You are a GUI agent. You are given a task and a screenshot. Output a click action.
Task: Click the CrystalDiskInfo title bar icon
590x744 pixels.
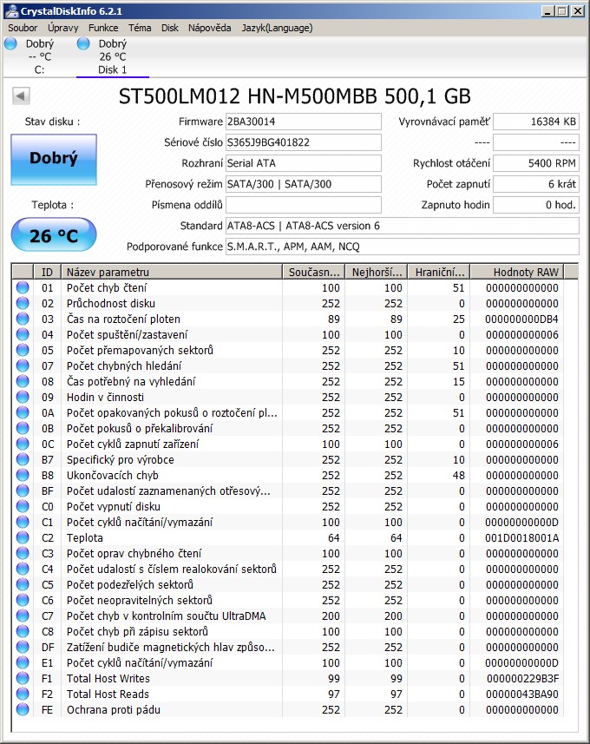(x=11, y=11)
